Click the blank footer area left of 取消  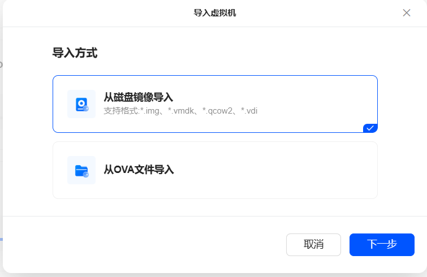point(141,244)
